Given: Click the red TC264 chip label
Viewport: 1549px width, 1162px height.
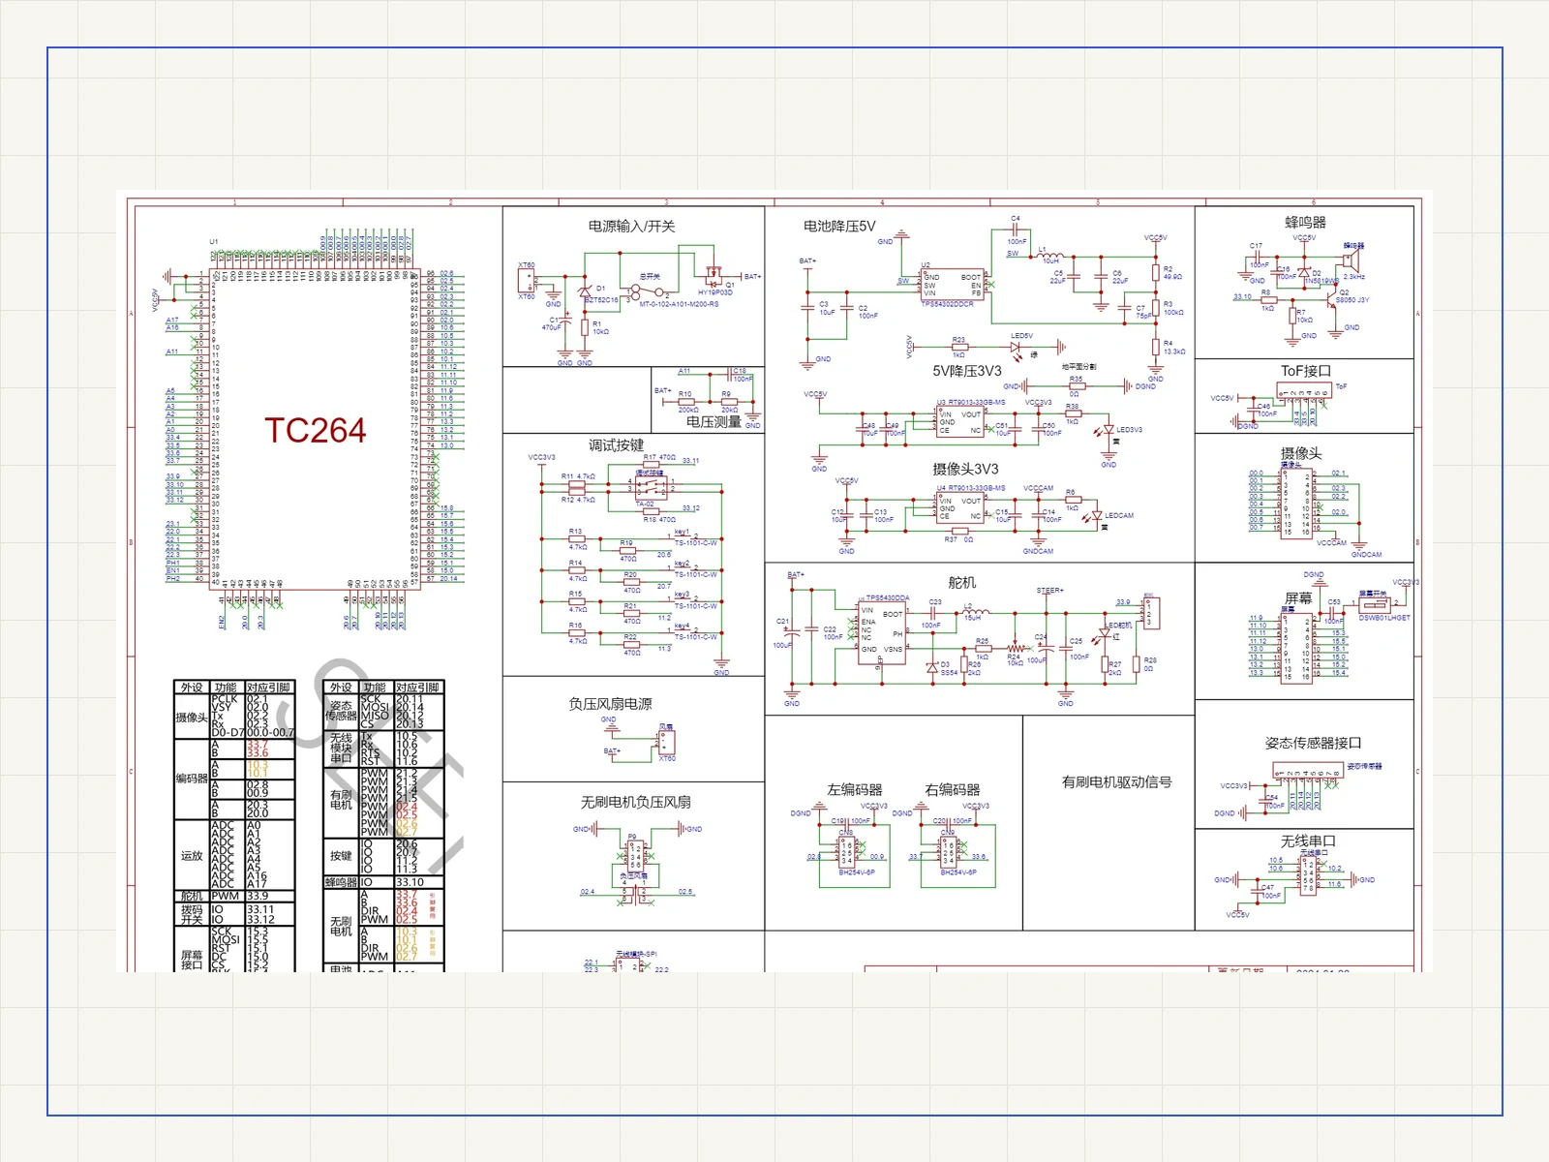Looking at the screenshot, I should 316,431.
